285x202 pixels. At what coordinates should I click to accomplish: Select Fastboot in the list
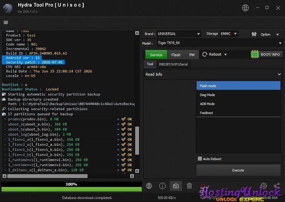(x=238, y=113)
